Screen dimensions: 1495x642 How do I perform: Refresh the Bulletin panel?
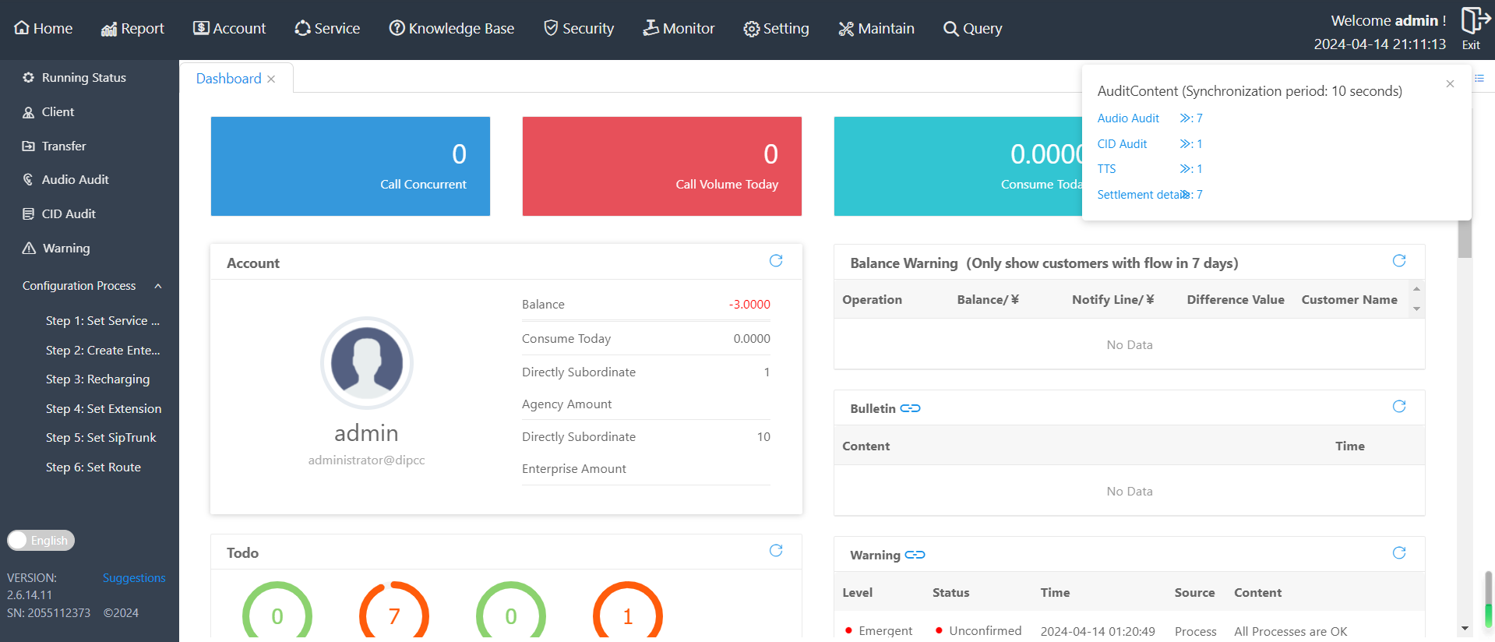tap(1398, 407)
